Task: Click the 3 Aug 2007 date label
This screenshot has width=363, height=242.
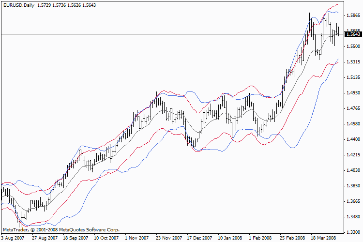Action: [13, 238]
